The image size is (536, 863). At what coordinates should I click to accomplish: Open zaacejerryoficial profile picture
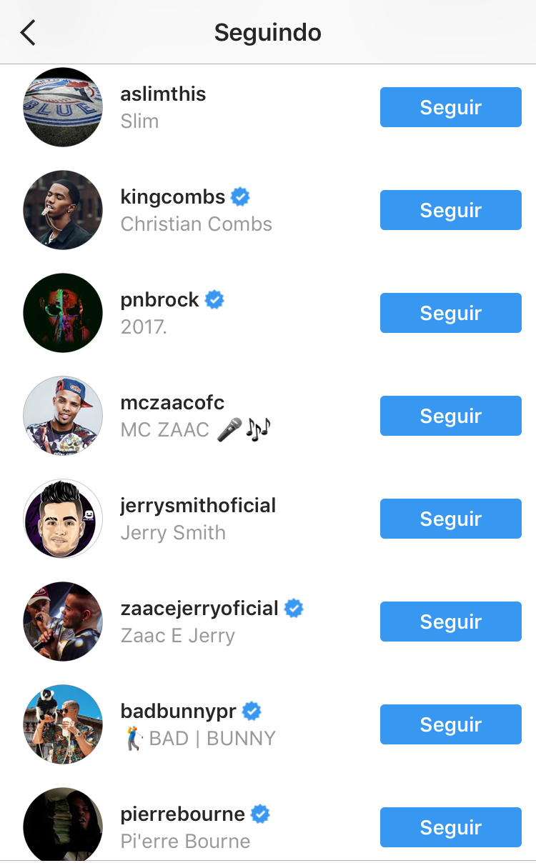coord(63,622)
